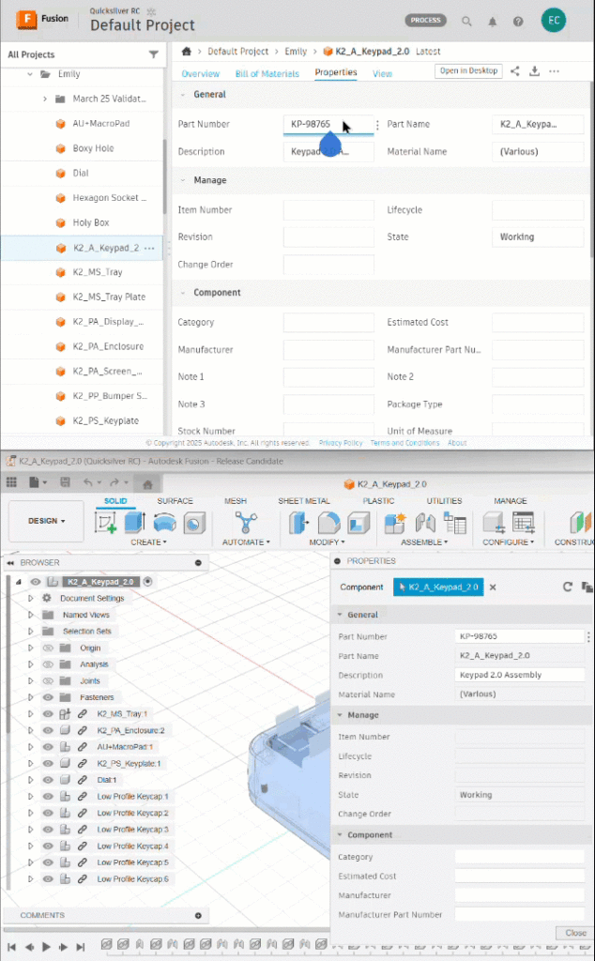Collapse the General section in web Properties
The image size is (595, 961).
pyautogui.click(x=183, y=95)
